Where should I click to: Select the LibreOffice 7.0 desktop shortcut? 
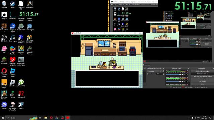pos(21,5)
